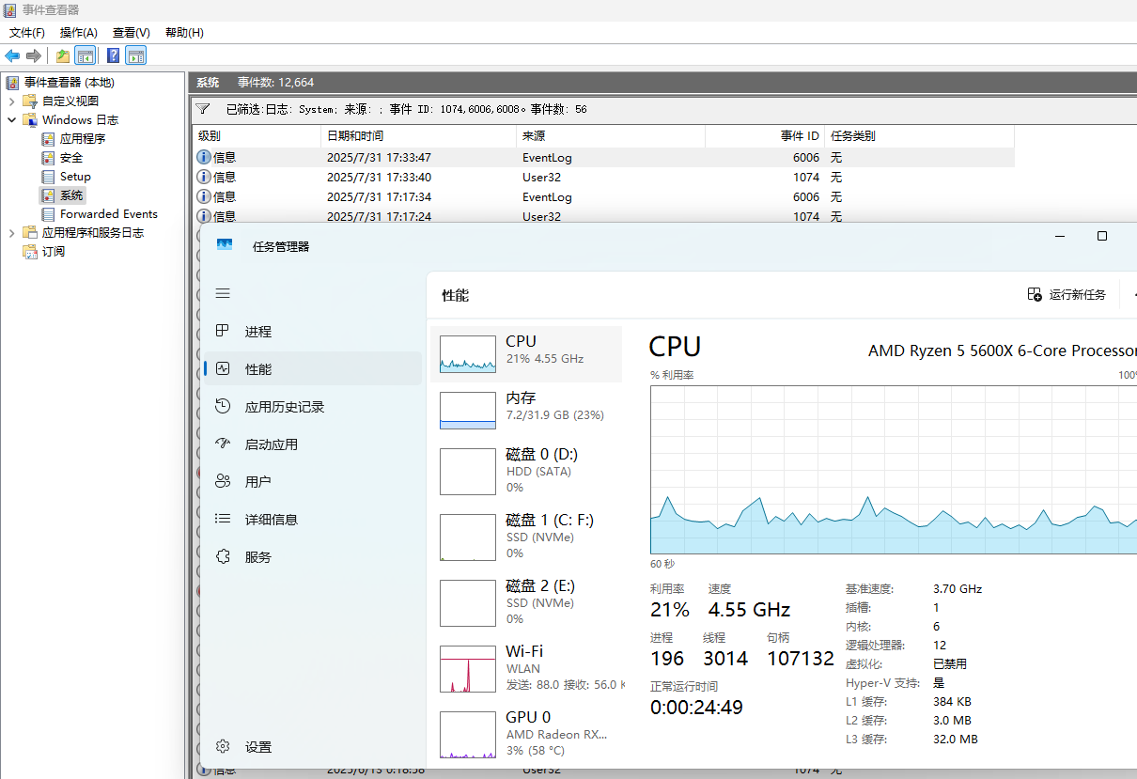1137x779 pixels.
Task: Minimize the Task Manager window
Action: pos(1059,236)
